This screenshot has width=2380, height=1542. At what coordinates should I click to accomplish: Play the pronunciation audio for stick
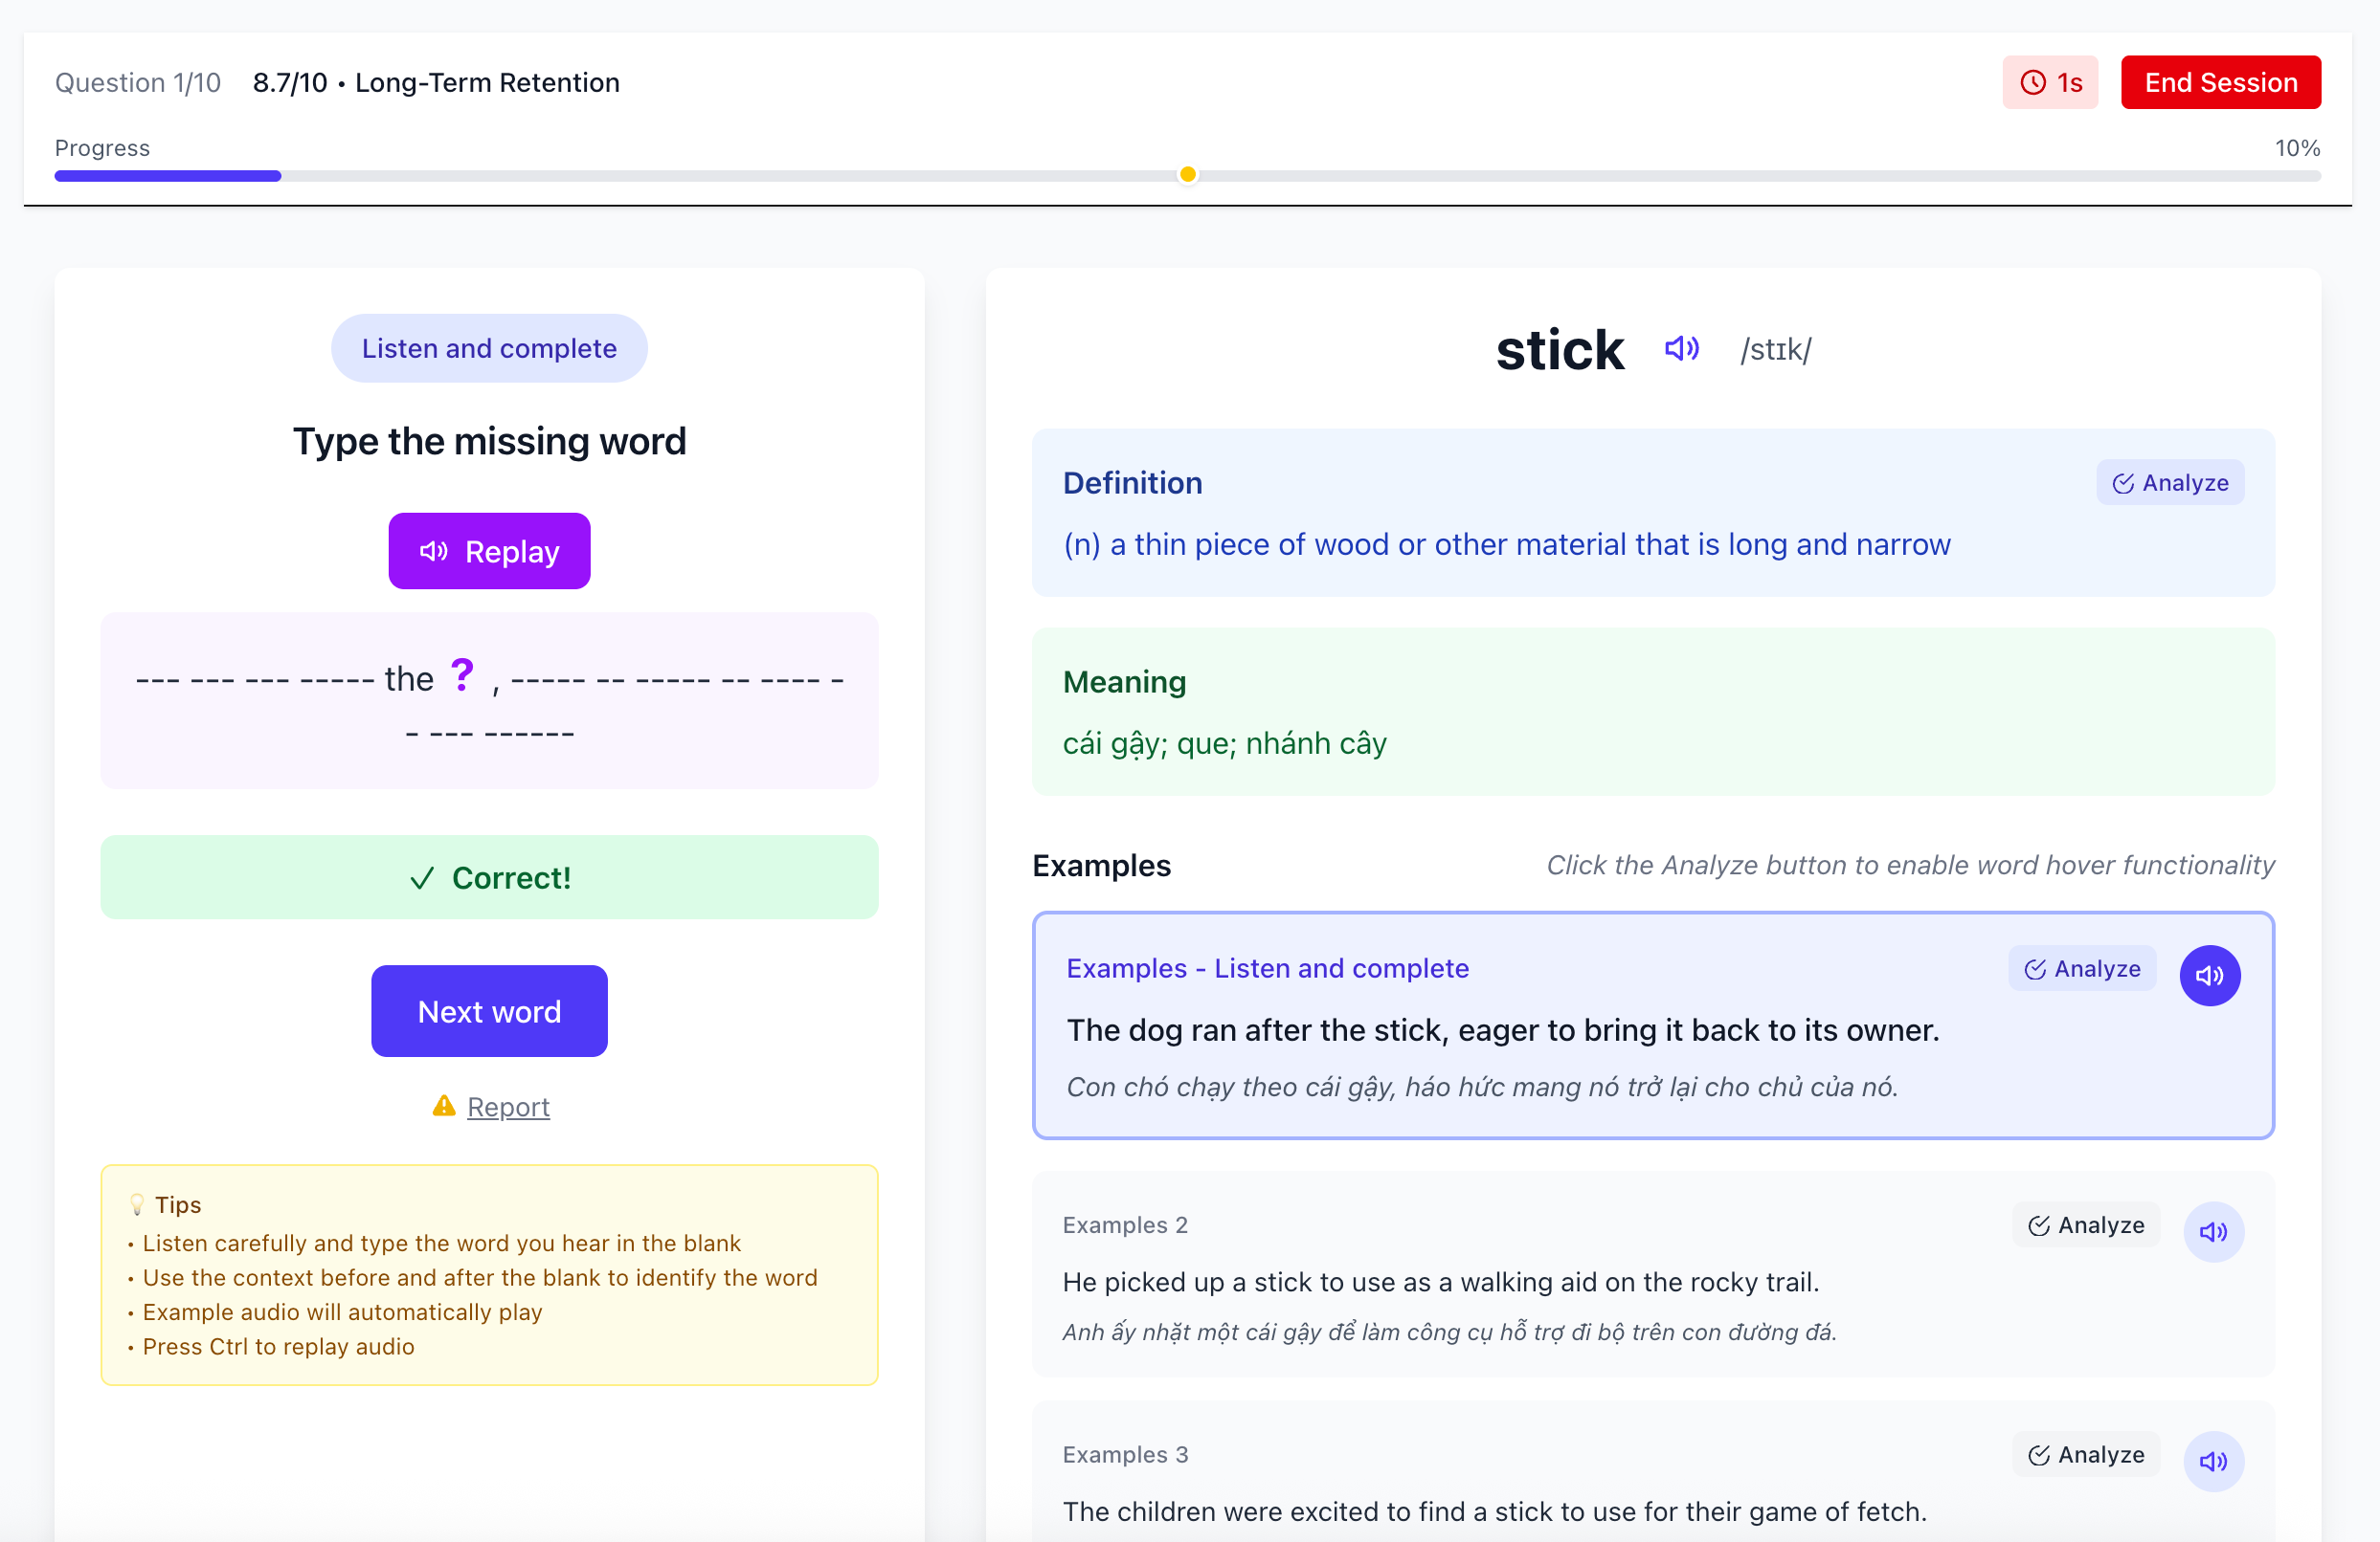click(x=1681, y=349)
